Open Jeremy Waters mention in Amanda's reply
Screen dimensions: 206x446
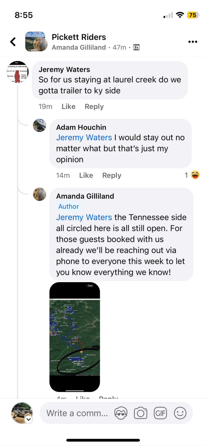84,217
